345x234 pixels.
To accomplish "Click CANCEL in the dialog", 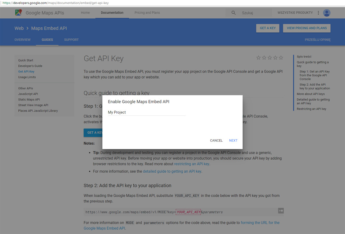I will point(216,140).
